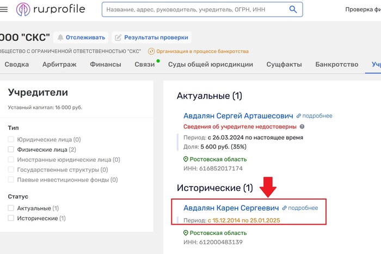The height and width of the screenshot is (254, 381).
Task: Check the Актуальные status filter
Action: [x=11, y=208]
